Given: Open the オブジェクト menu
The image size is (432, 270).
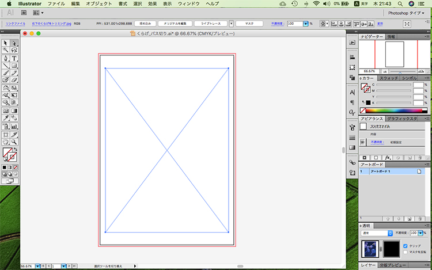Looking at the screenshot, I should (99, 3).
